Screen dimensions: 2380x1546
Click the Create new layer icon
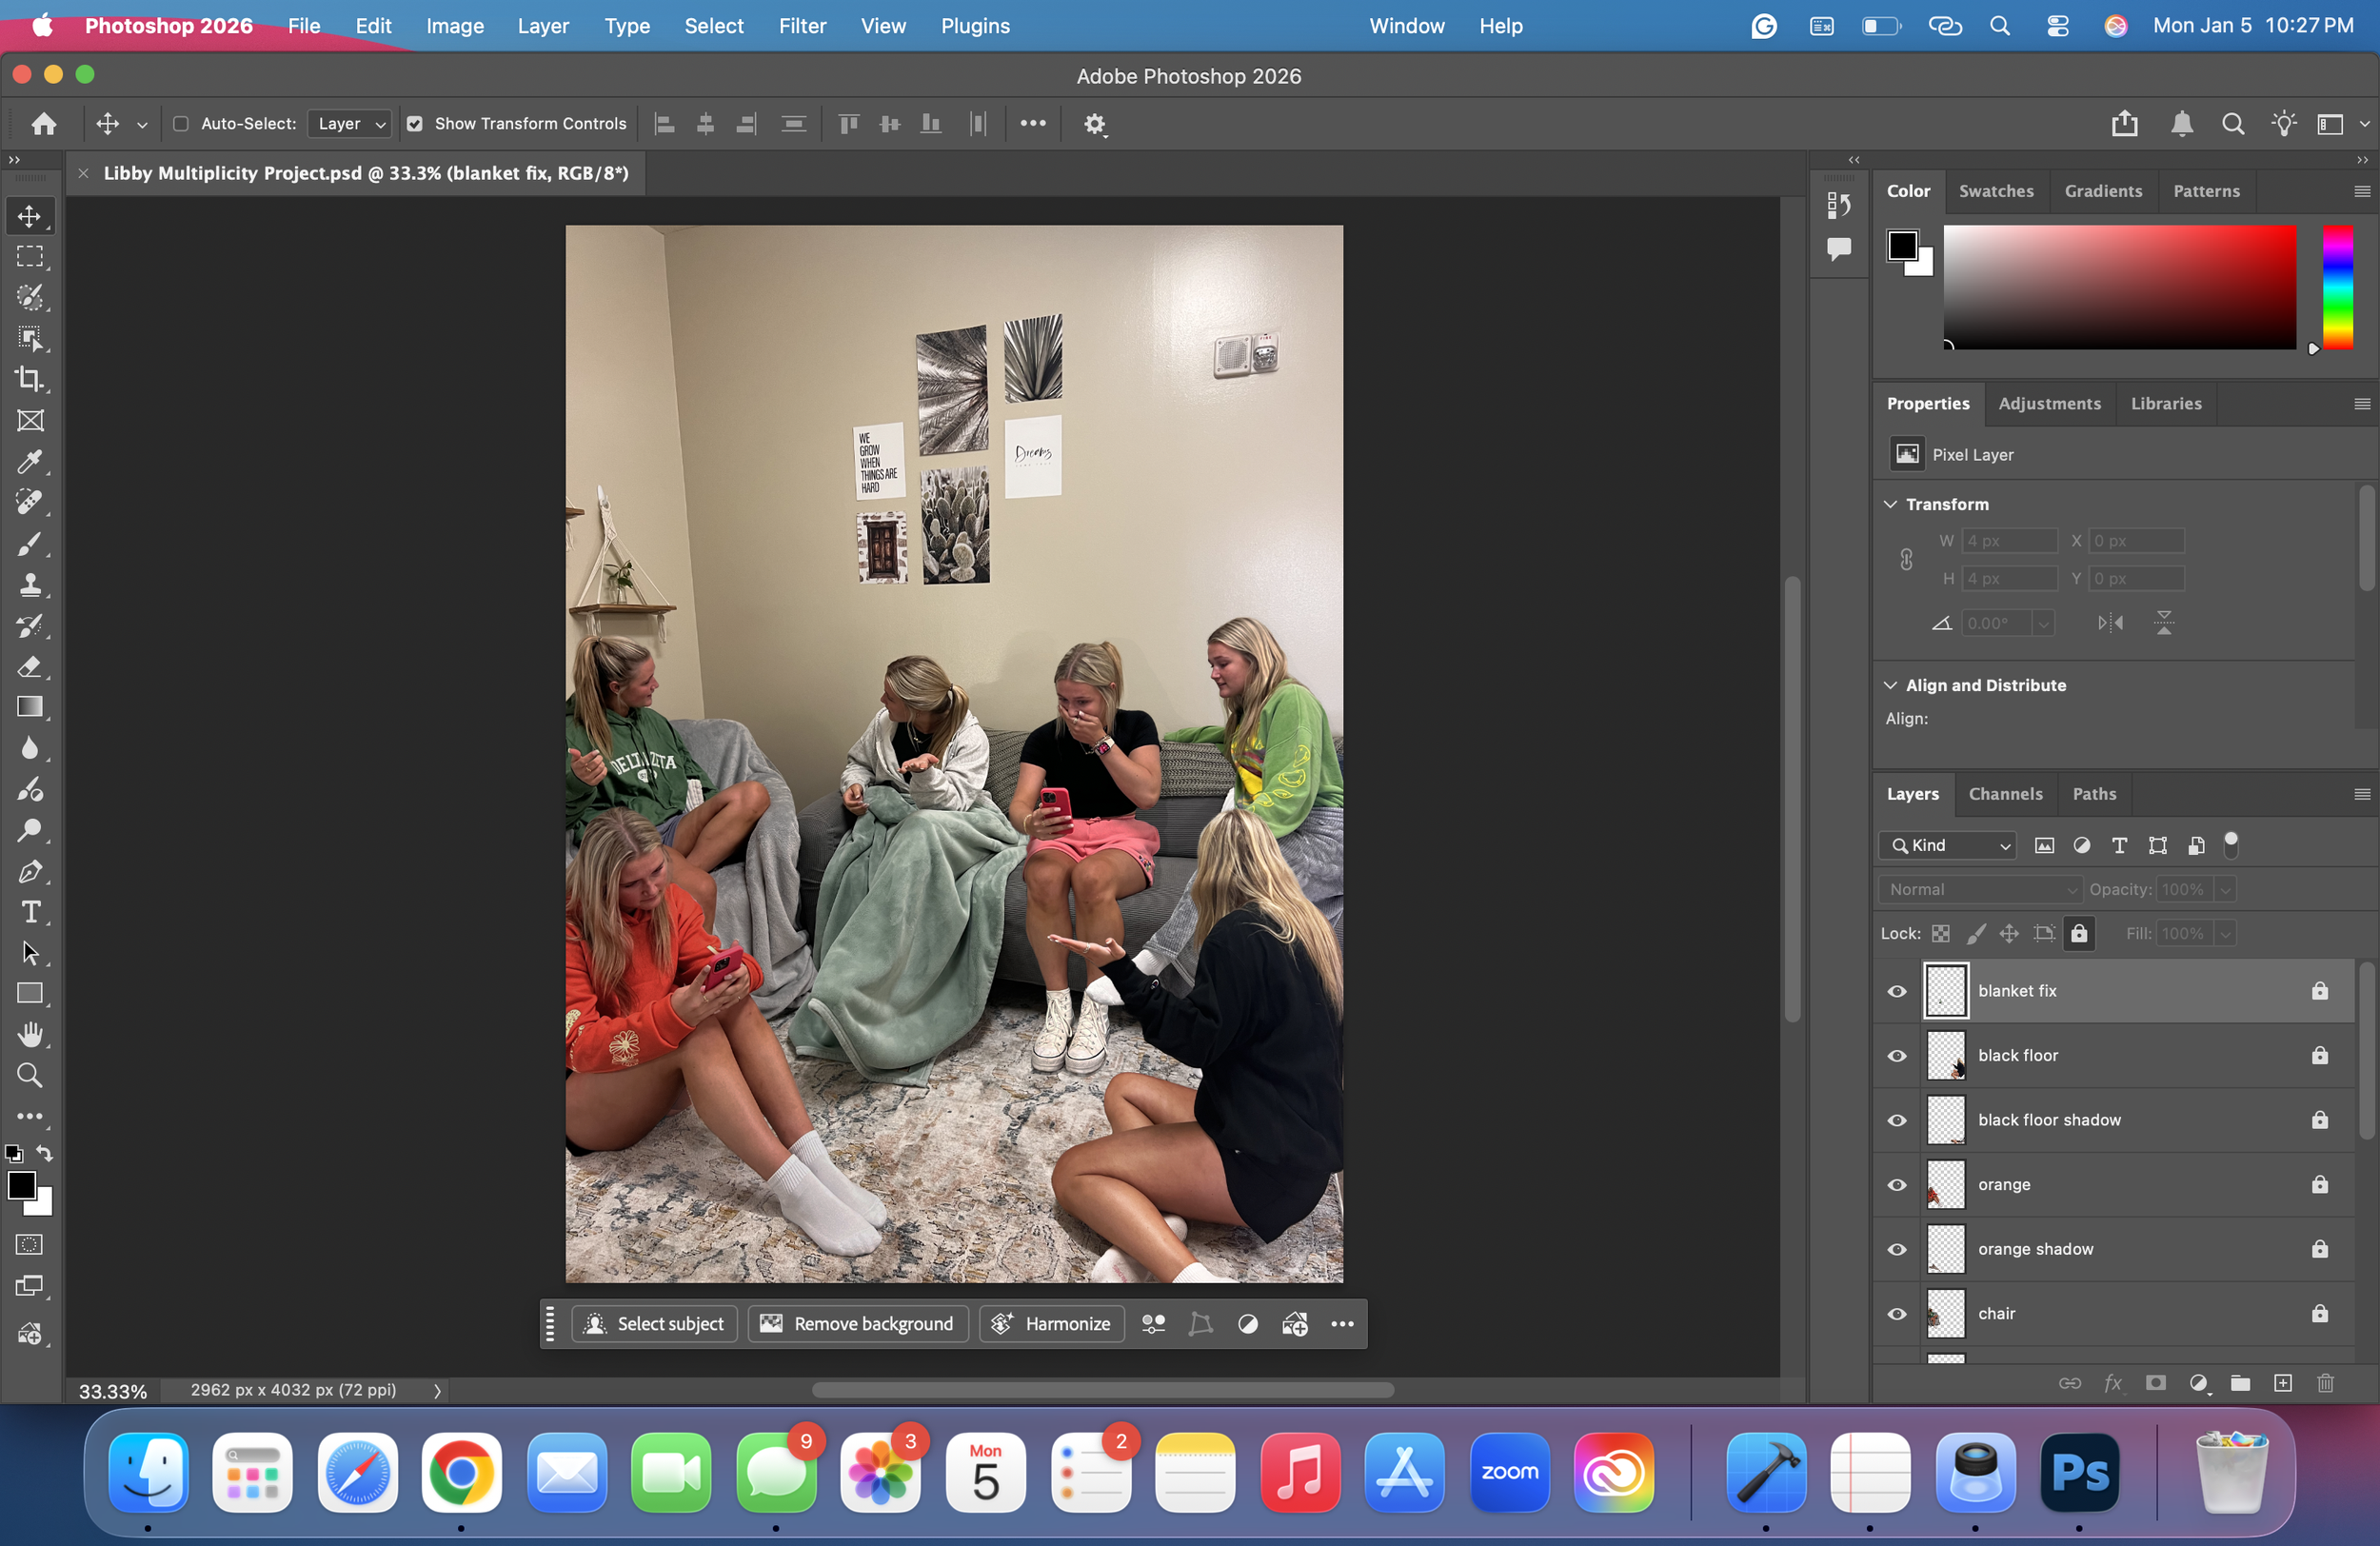tap(2282, 1383)
